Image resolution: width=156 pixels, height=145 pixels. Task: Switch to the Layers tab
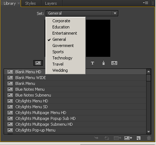click(51, 3)
